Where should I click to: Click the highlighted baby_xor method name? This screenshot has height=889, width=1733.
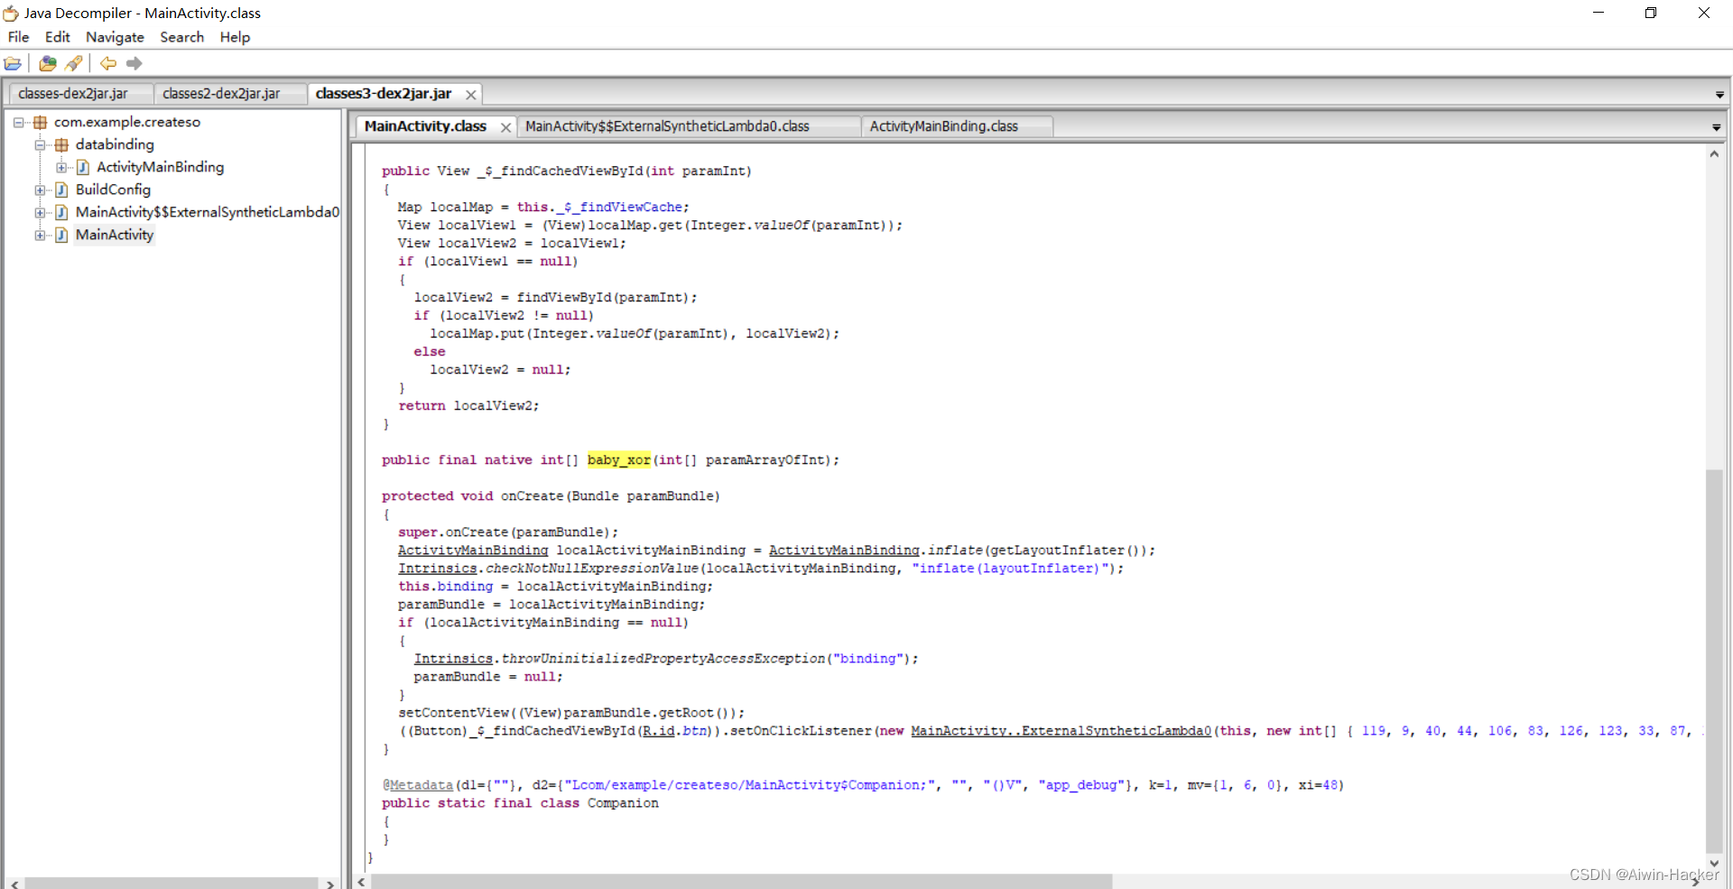[x=619, y=460]
